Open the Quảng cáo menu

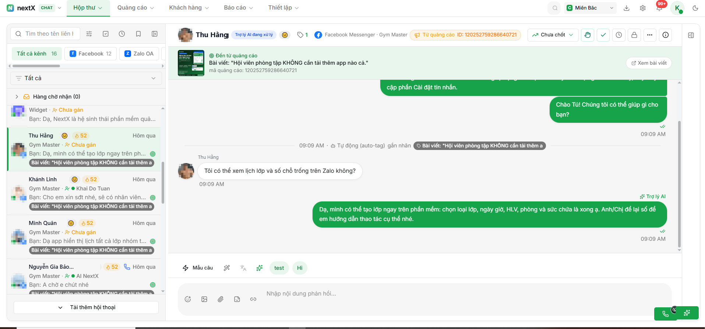click(x=136, y=8)
